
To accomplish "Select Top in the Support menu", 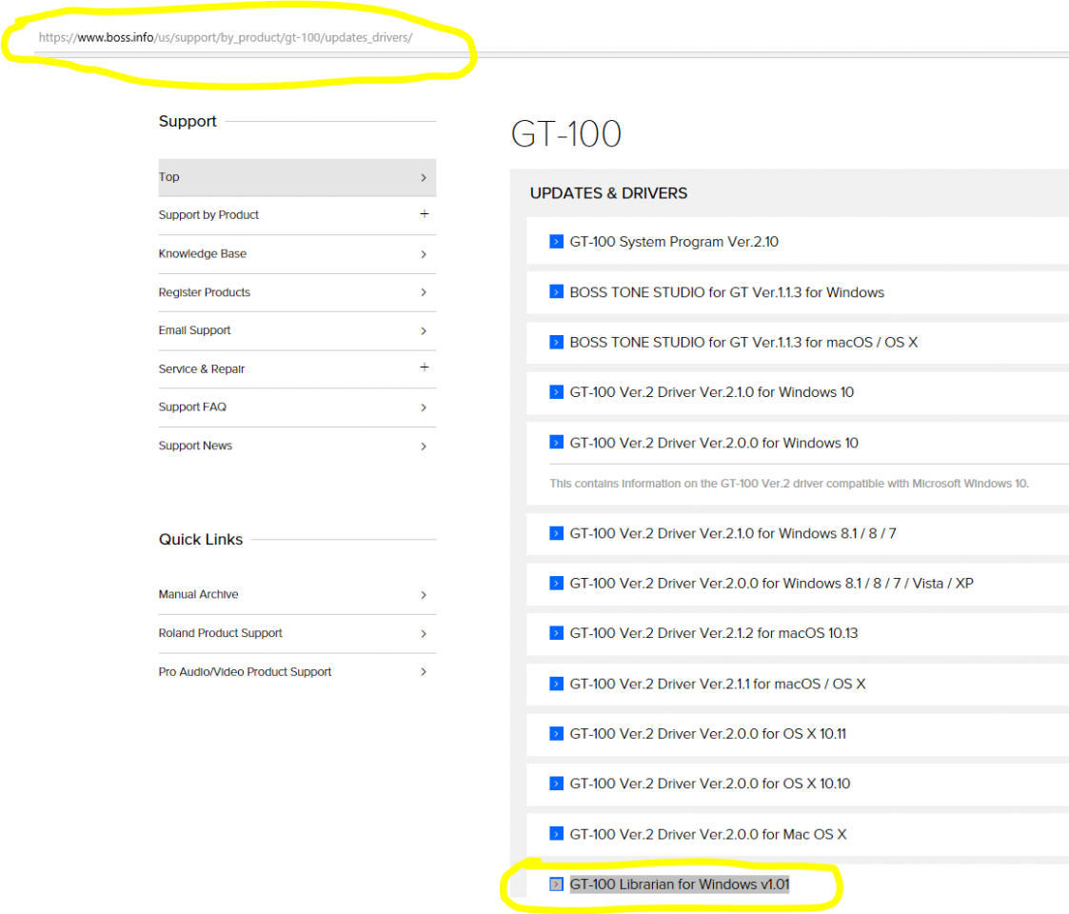I will [x=297, y=177].
